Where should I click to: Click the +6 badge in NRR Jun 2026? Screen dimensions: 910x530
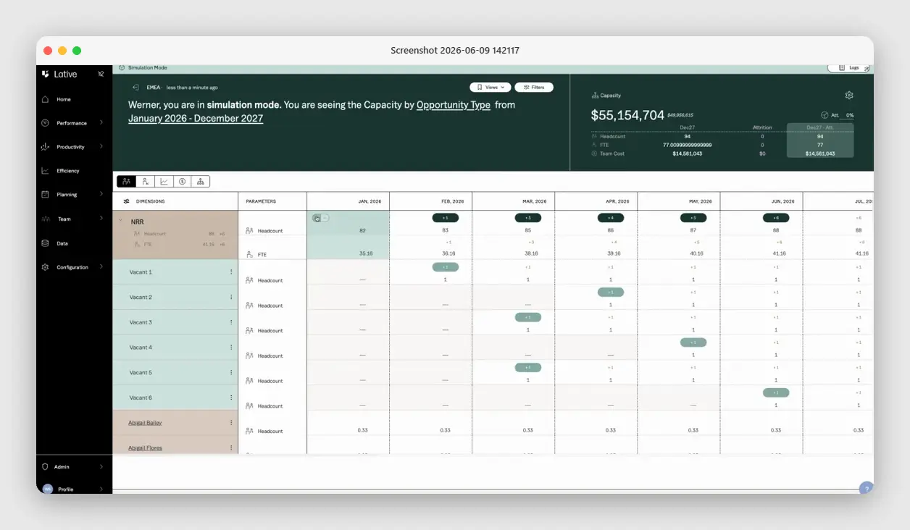click(776, 218)
